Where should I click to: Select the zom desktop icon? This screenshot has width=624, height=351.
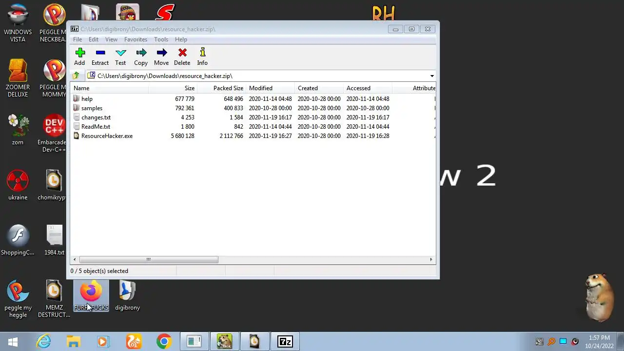18,130
